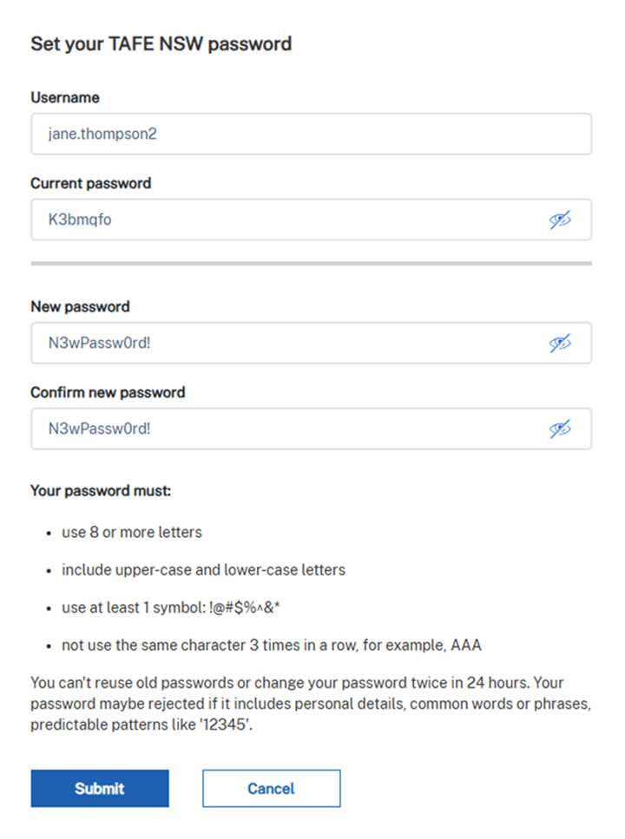Click the New password label
Viewport: 625px width, 839px height.
tap(80, 306)
